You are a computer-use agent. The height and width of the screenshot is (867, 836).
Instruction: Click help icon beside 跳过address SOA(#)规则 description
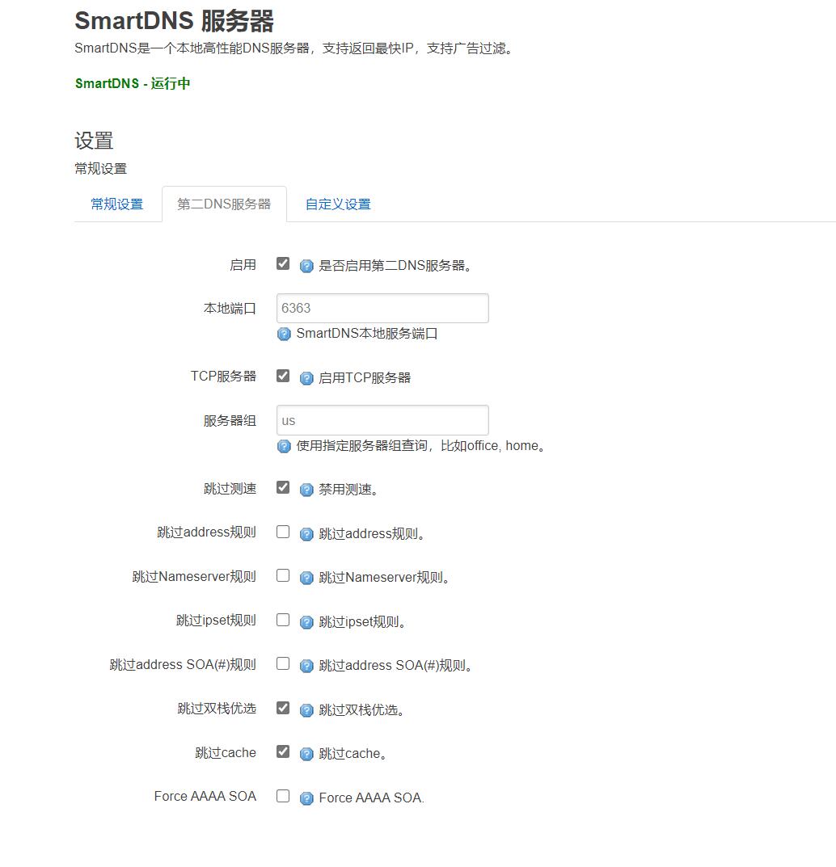[x=306, y=667]
